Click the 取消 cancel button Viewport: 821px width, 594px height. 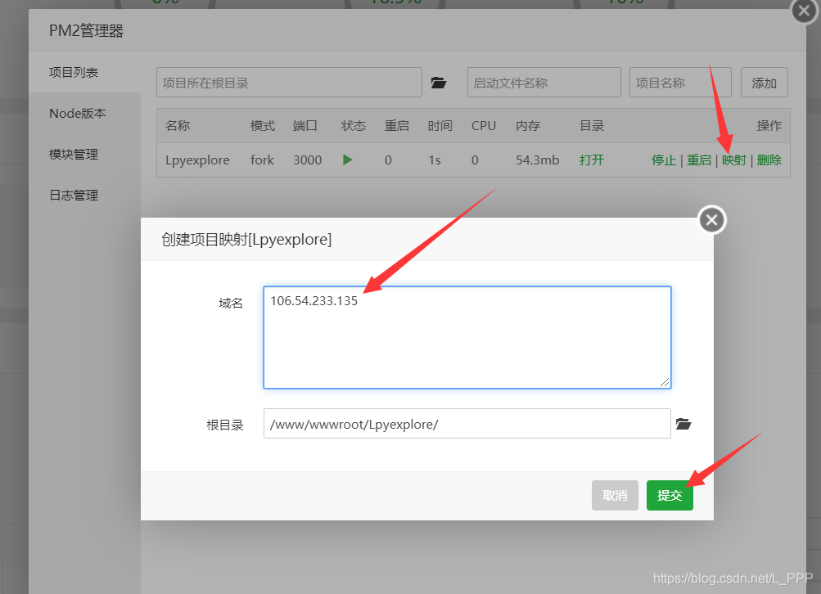[x=615, y=495]
